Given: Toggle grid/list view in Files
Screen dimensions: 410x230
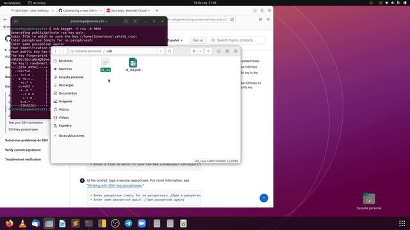Looking at the screenshot, I should (194, 51).
